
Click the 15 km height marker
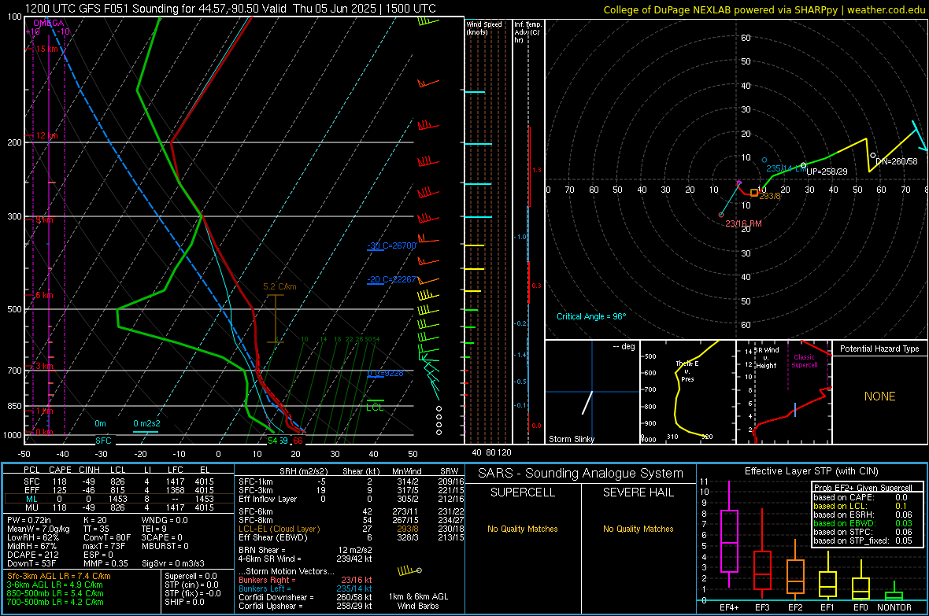[46, 49]
